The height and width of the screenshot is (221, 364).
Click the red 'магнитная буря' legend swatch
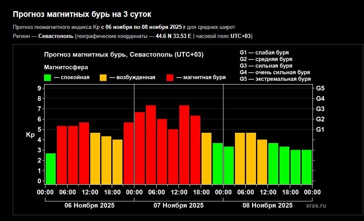pyautogui.click(x=170, y=78)
